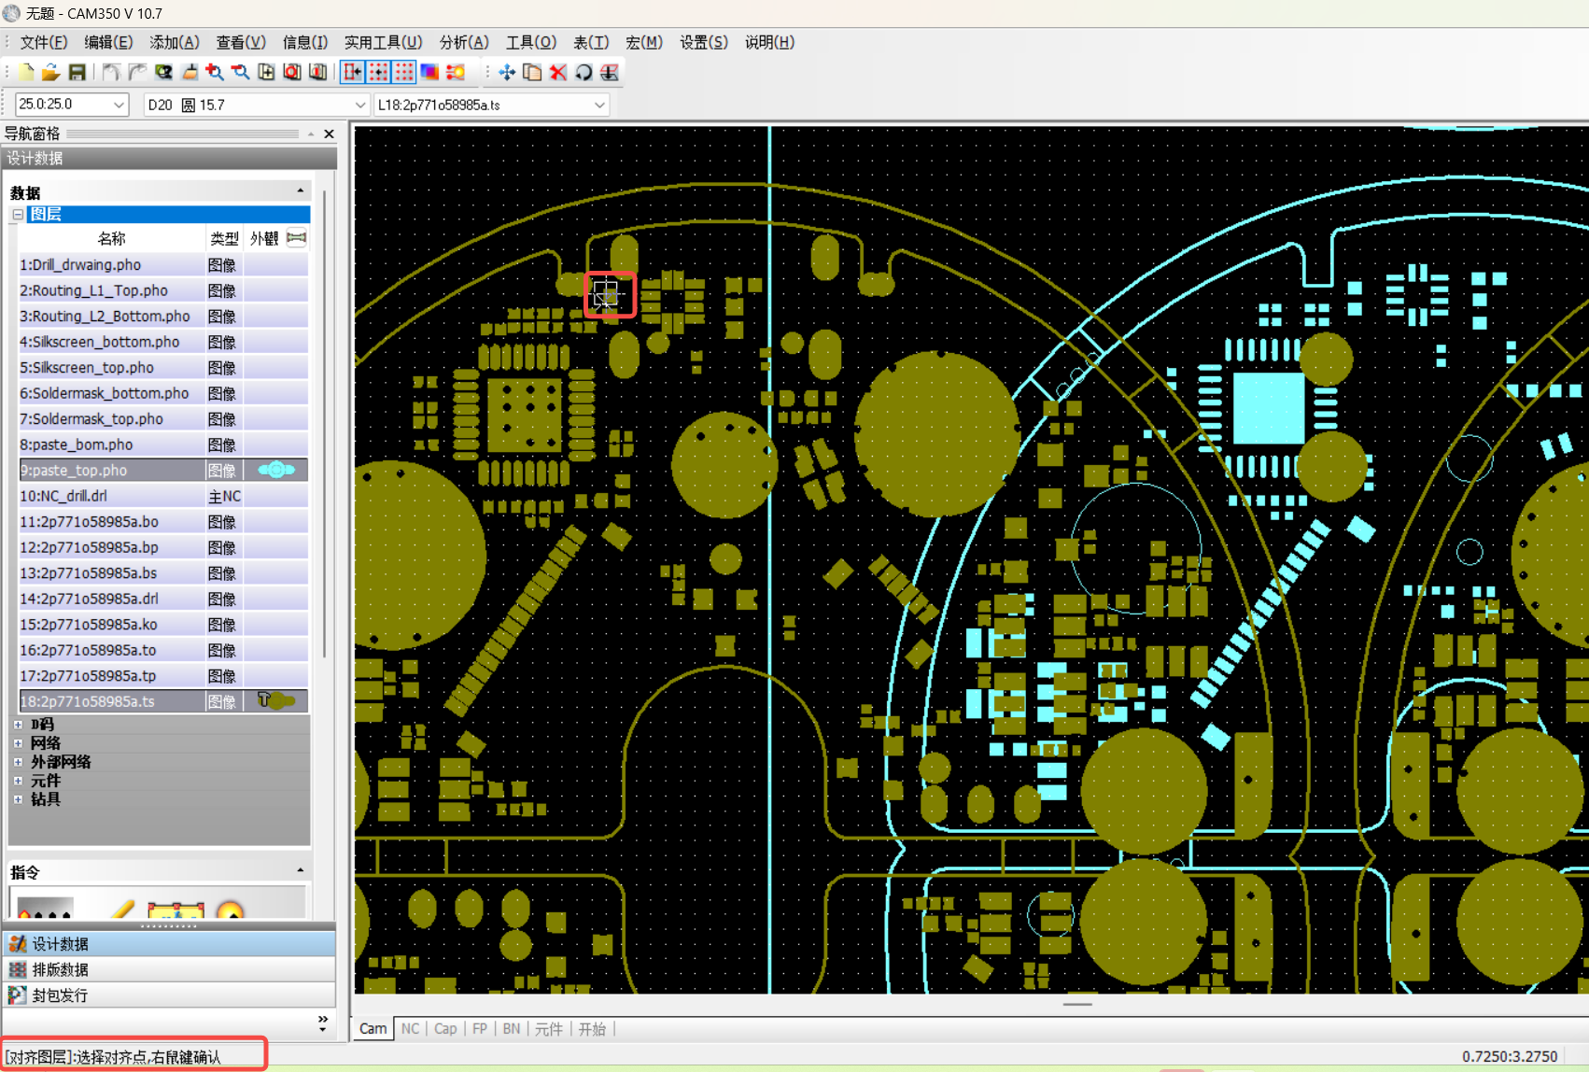The width and height of the screenshot is (1589, 1072).
Task: Click the Open folder toolbar icon
Action: (x=50, y=72)
